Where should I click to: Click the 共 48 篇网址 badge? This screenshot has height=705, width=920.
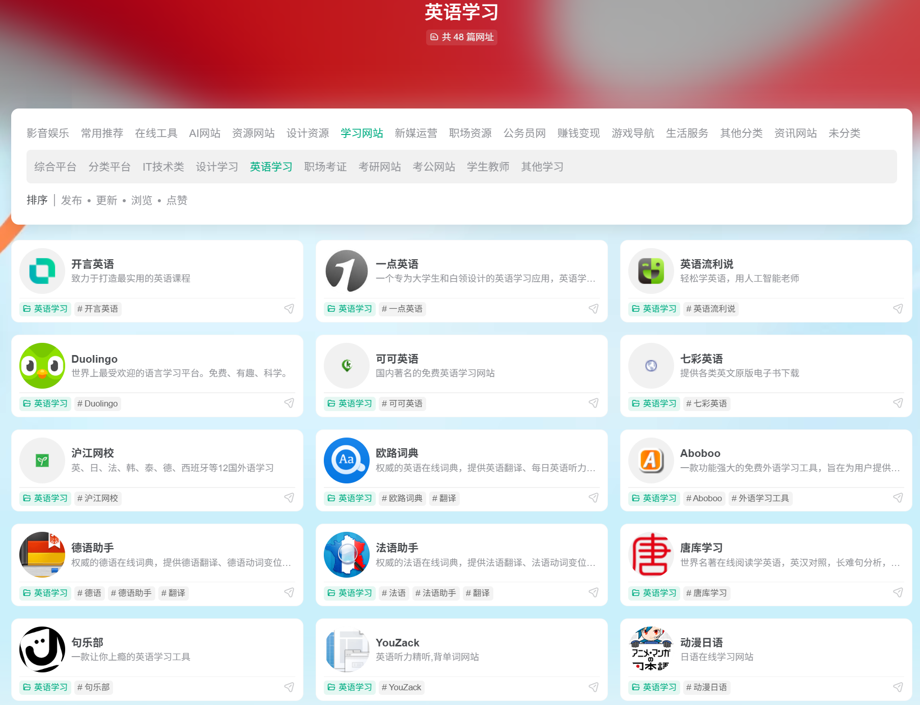coord(461,37)
